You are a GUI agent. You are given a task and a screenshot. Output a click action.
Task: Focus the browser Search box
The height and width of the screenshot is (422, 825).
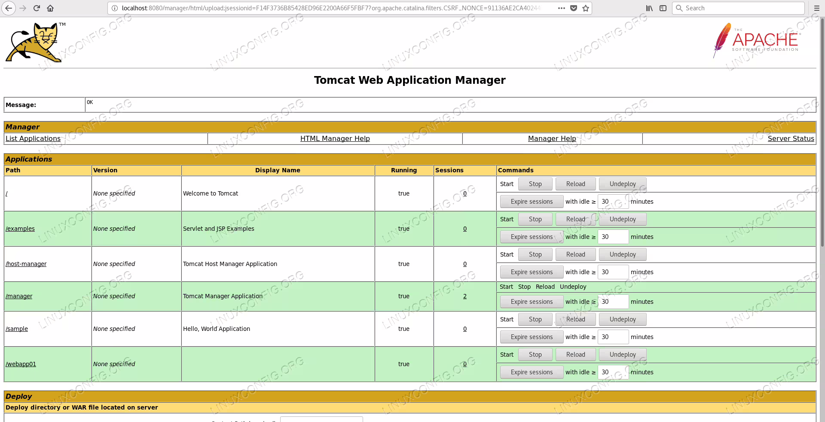pos(738,8)
